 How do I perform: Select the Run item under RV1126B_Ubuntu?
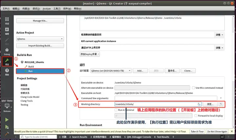click(40, 71)
